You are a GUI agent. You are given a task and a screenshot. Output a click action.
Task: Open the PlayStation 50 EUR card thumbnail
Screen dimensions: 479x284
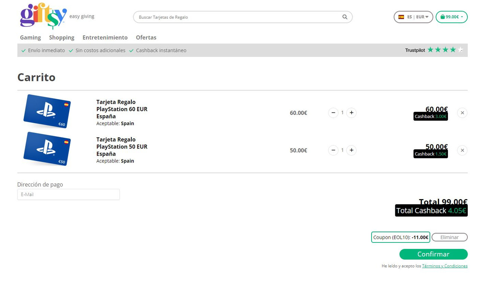point(47,149)
